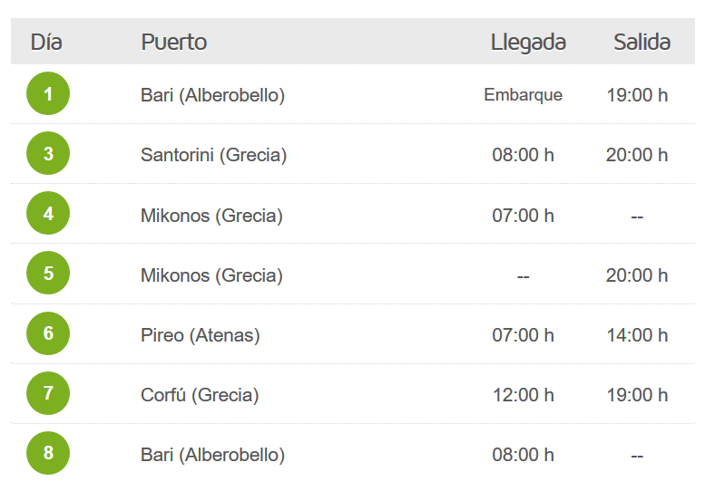Click Mikonos (Grecia) on day 5
705x501 pixels.
[x=211, y=275]
